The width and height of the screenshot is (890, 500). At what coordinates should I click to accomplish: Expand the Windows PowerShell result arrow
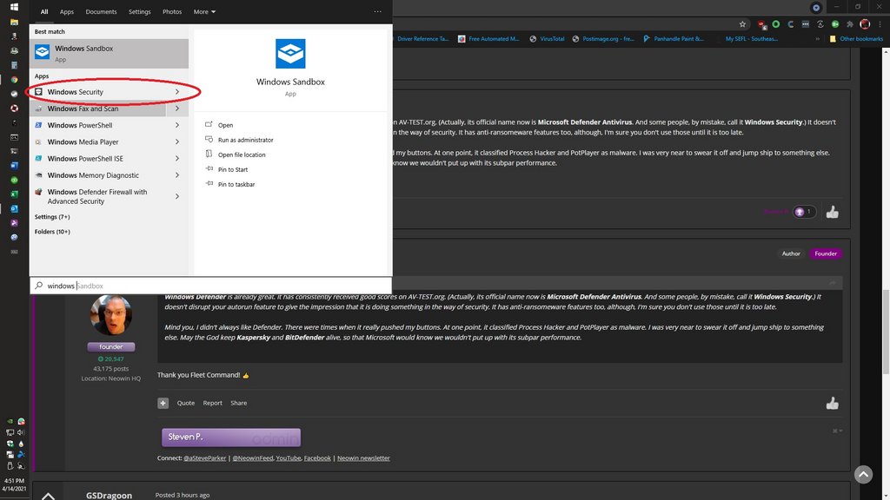[x=177, y=125]
